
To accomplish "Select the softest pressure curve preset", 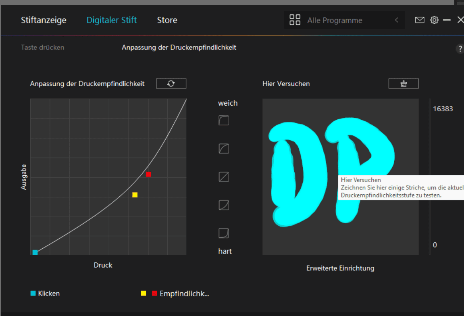I will 223,120.
